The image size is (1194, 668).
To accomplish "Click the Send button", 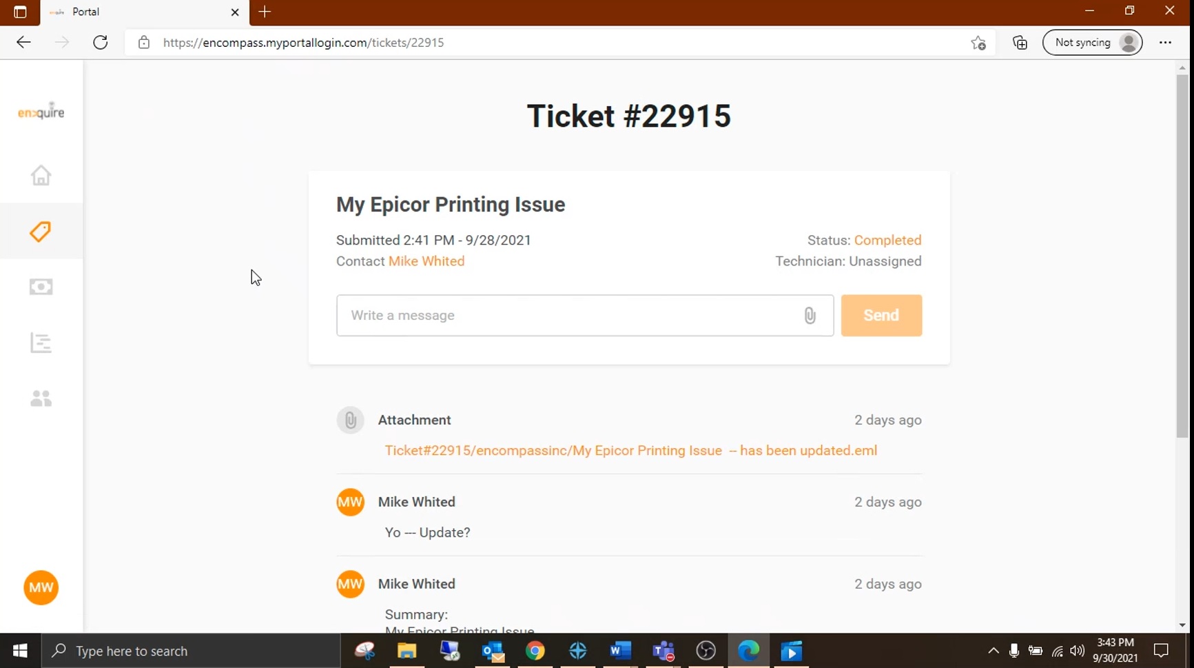I will tap(881, 315).
